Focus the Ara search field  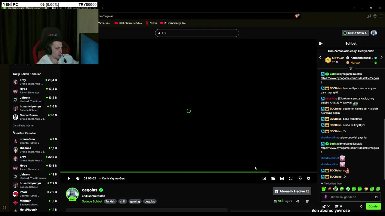(197, 33)
